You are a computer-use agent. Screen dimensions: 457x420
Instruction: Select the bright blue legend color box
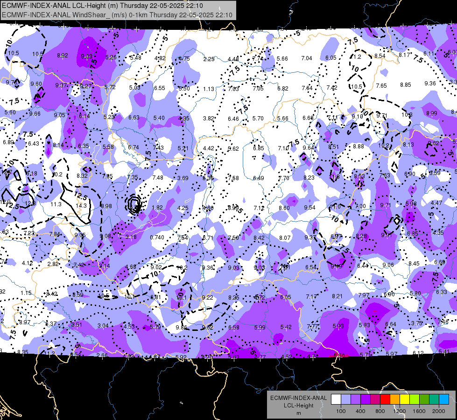click(444, 399)
